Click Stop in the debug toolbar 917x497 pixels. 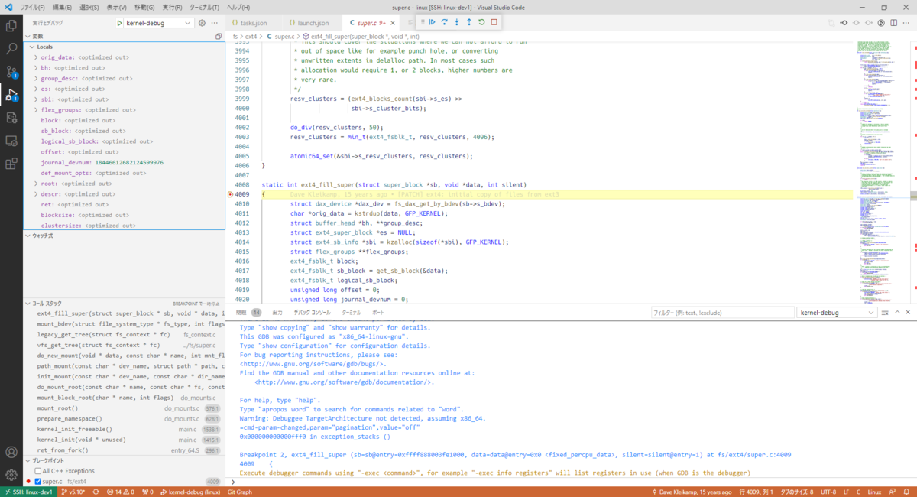(494, 22)
